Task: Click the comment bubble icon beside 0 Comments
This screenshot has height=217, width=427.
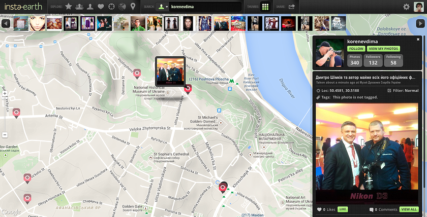Action: coord(372,209)
